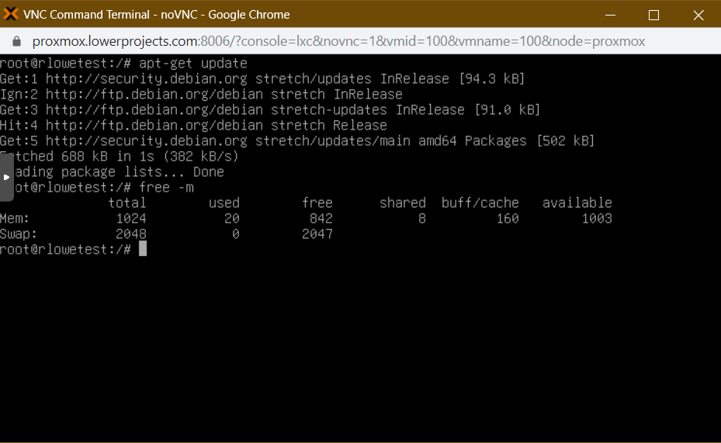Click the Swap used value 0
The image size is (721, 443).
coord(236,234)
